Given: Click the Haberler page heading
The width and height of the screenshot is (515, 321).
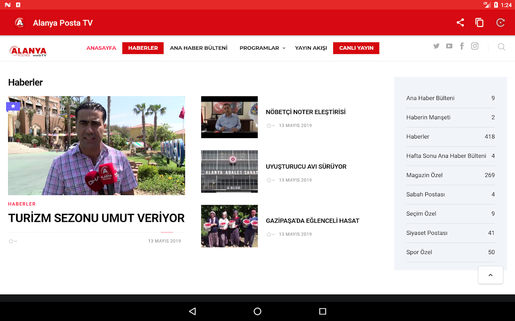Looking at the screenshot, I should coord(25,83).
